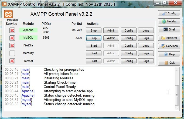
Task: Open Apache Logs list
Action: coord(146,30)
